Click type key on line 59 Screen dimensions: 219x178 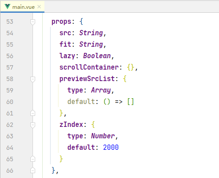[x=75, y=90]
